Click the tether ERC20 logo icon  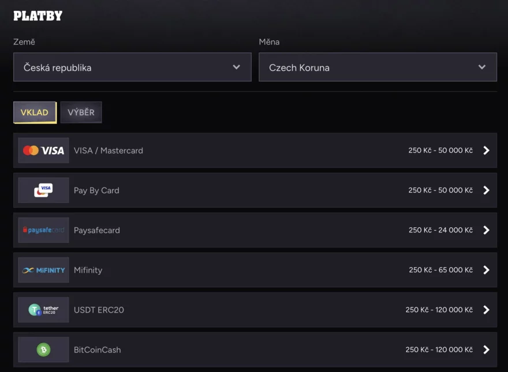[43, 310]
